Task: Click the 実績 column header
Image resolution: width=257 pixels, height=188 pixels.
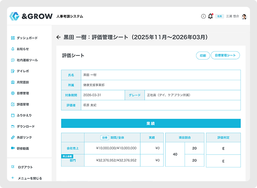Action: [152, 138]
